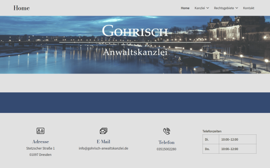
Task: Open the Home navigation menu item
Action: [x=185, y=8]
